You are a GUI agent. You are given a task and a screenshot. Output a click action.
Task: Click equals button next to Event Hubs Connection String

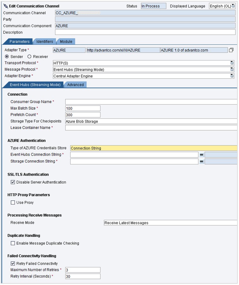click(201, 155)
